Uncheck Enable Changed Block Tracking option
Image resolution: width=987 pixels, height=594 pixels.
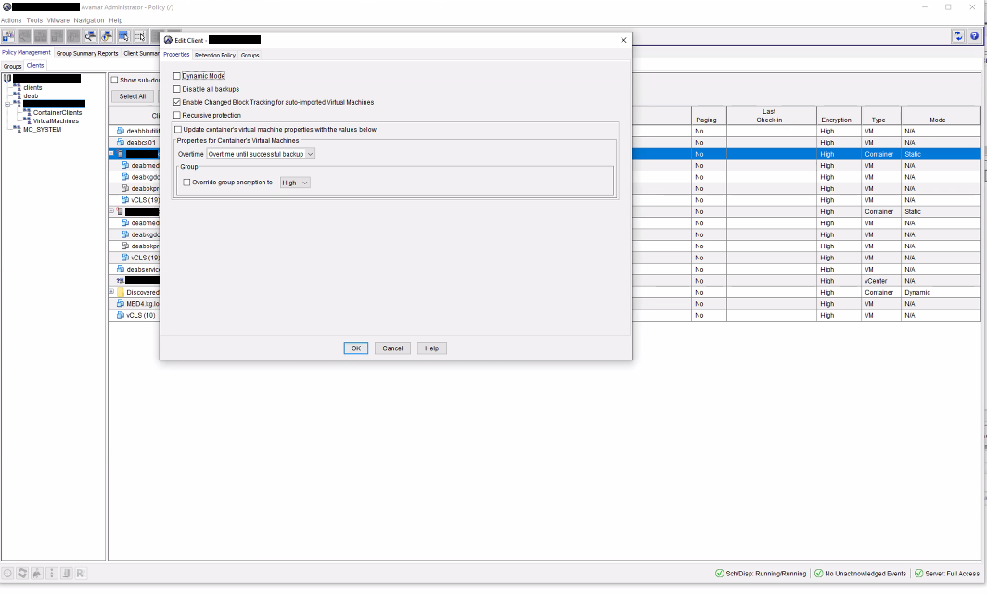[x=177, y=102]
